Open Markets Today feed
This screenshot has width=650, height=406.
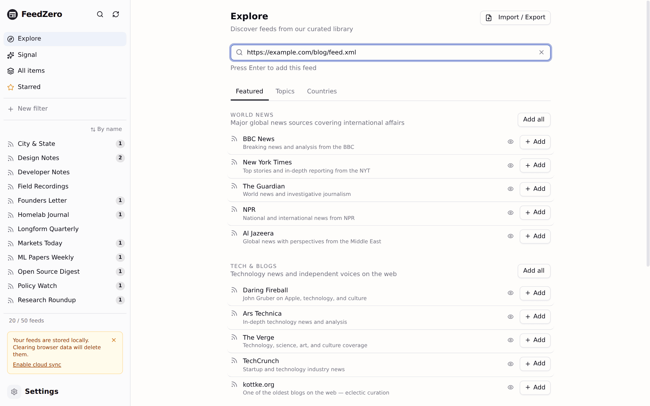tap(65, 243)
